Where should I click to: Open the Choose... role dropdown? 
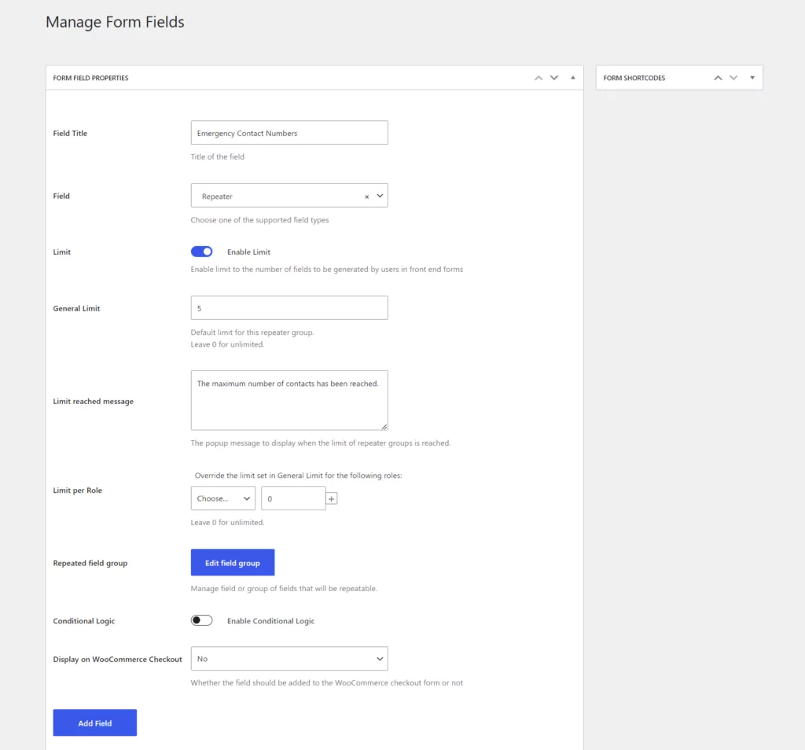pyautogui.click(x=222, y=498)
